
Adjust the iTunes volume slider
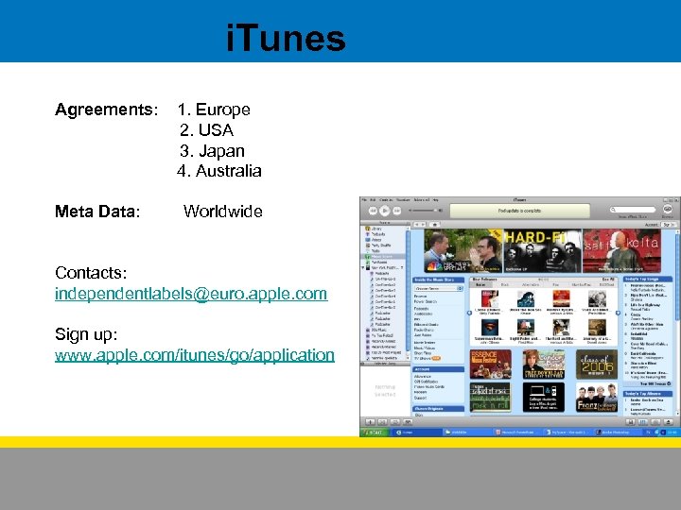point(426,211)
